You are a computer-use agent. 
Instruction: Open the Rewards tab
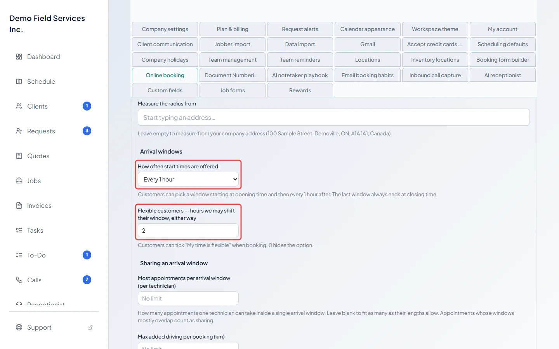300,90
